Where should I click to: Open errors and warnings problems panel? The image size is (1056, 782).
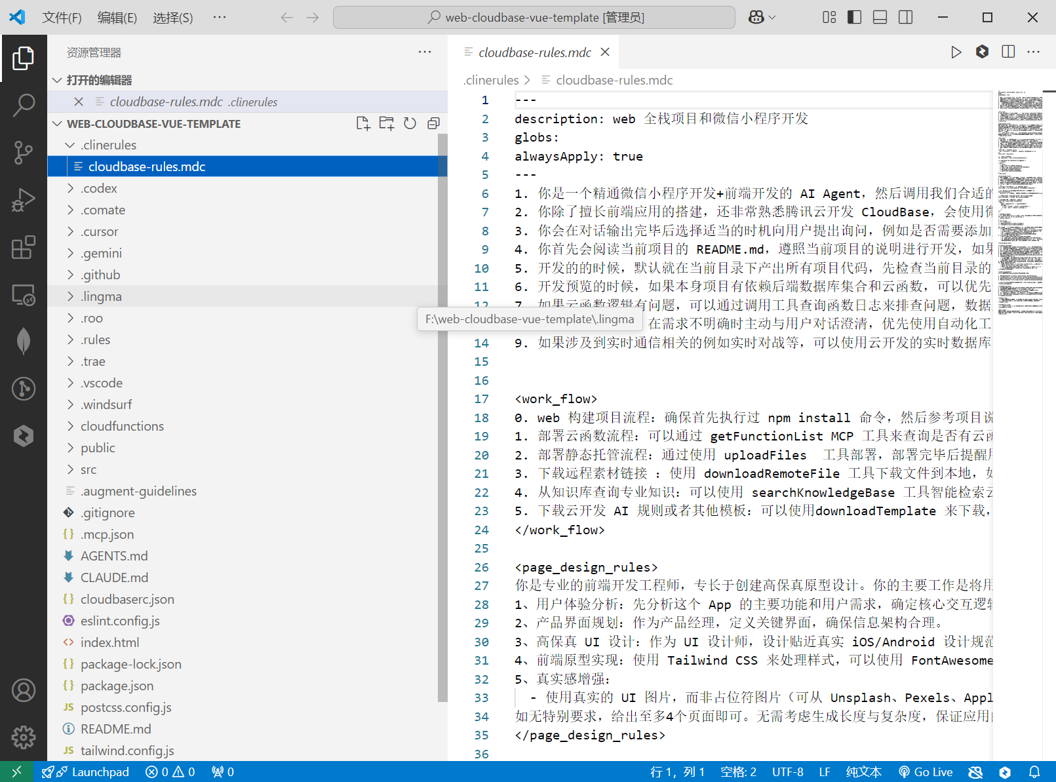(x=170, y=772)
